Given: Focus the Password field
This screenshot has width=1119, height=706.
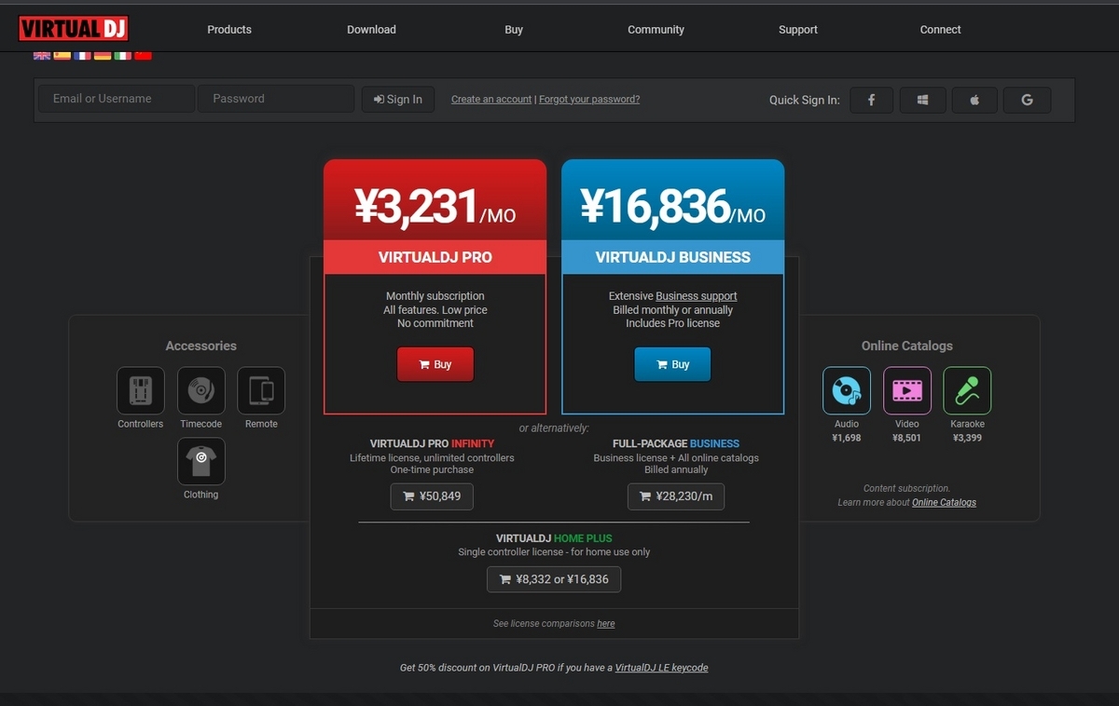Looking at the screenshot, I should tap(276, 99).
